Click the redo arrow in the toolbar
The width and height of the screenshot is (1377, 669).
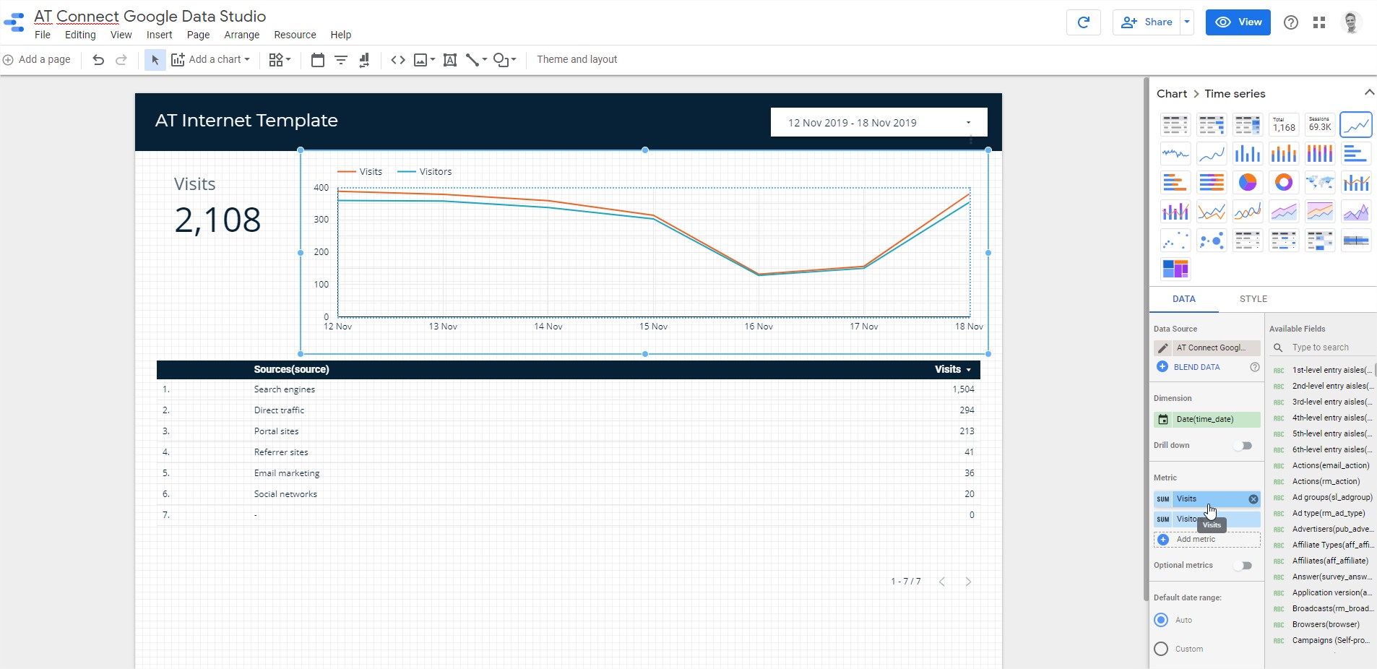[x=121, y=60]
